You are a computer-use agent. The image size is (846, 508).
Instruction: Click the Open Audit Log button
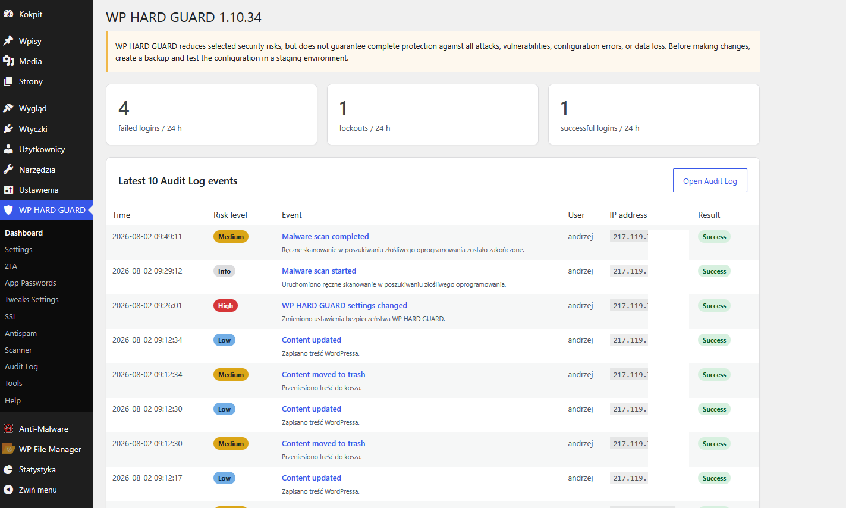[710, 180]
